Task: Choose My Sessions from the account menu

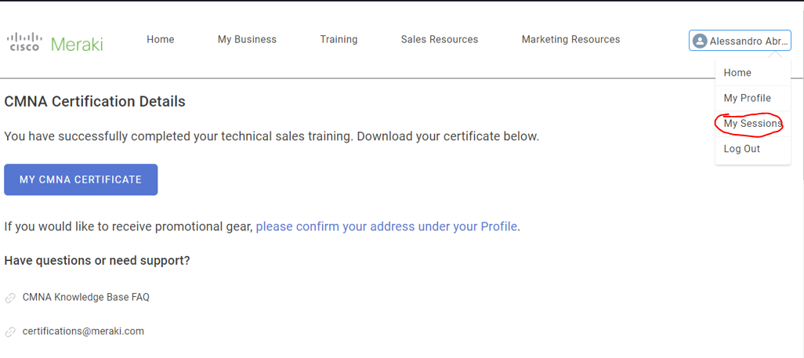Action: (x=752, y=124)
